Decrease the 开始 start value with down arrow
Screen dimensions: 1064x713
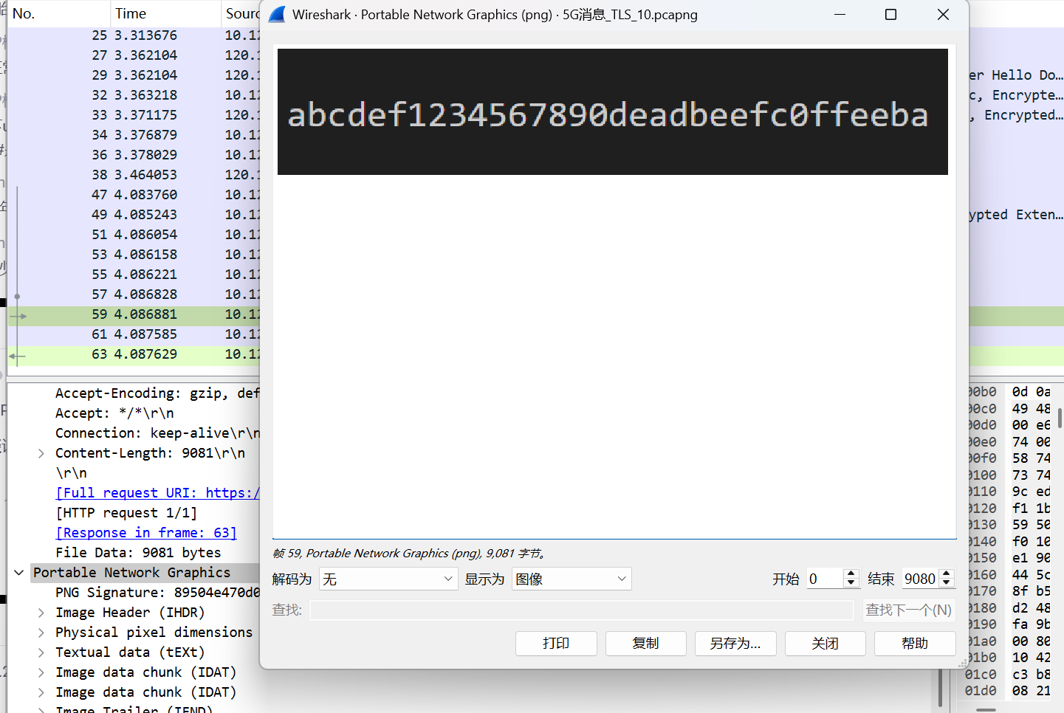coord(851,584)
